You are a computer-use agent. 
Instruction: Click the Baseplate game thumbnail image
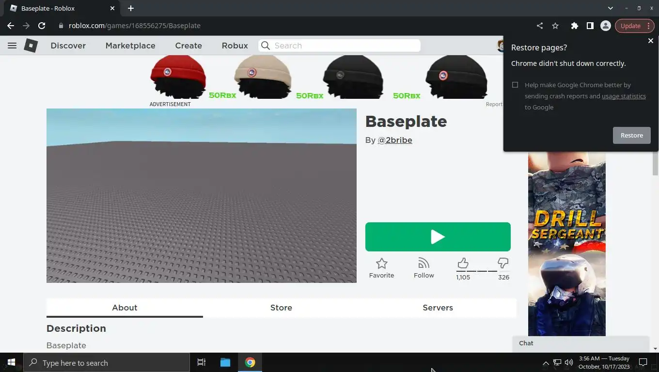click(x=202, y=196)
